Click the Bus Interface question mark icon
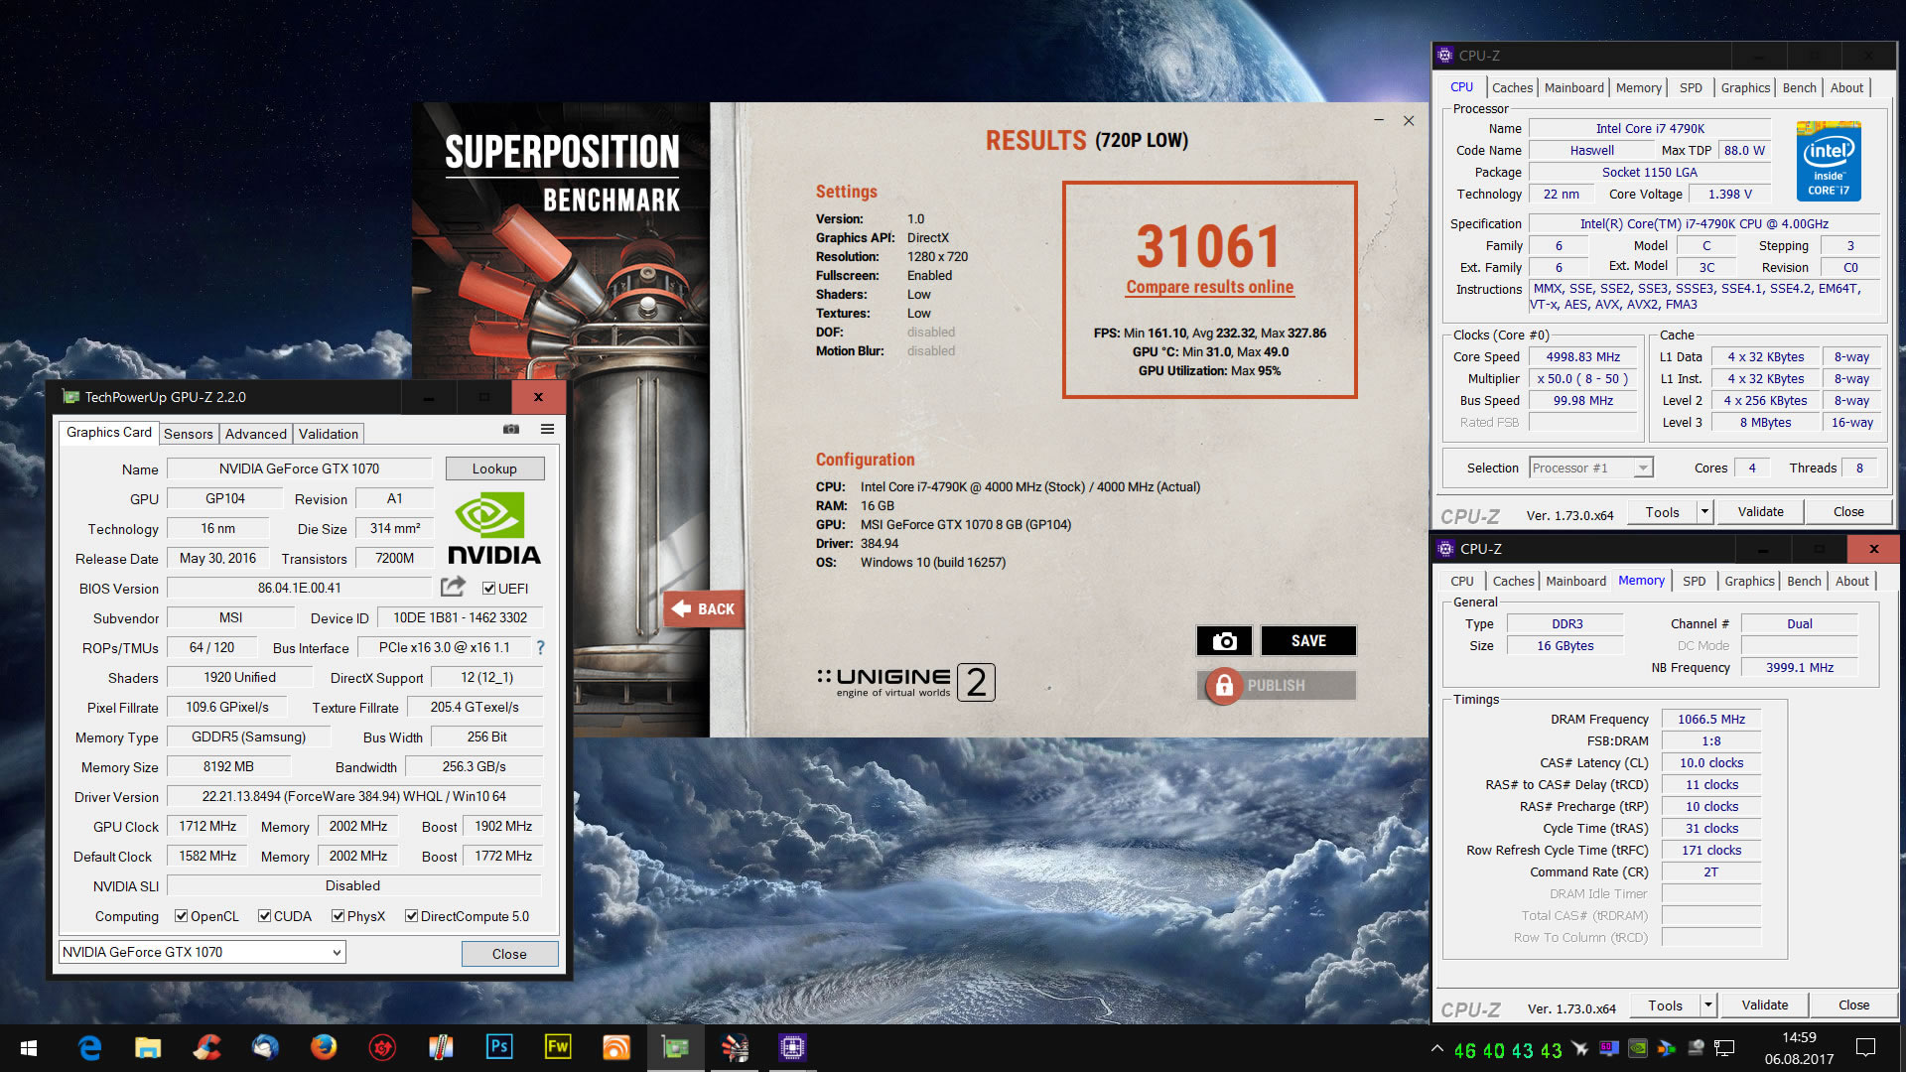 (x=540, y=647)
